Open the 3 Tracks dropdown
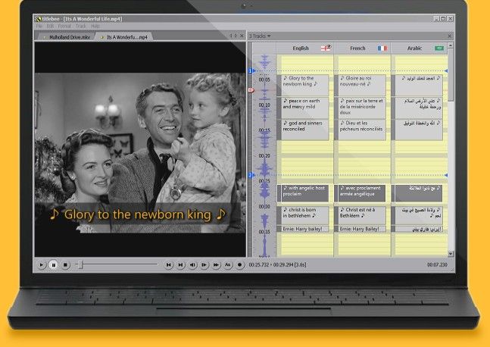Viewport: 490px width, 347px height. pos(260,36)
